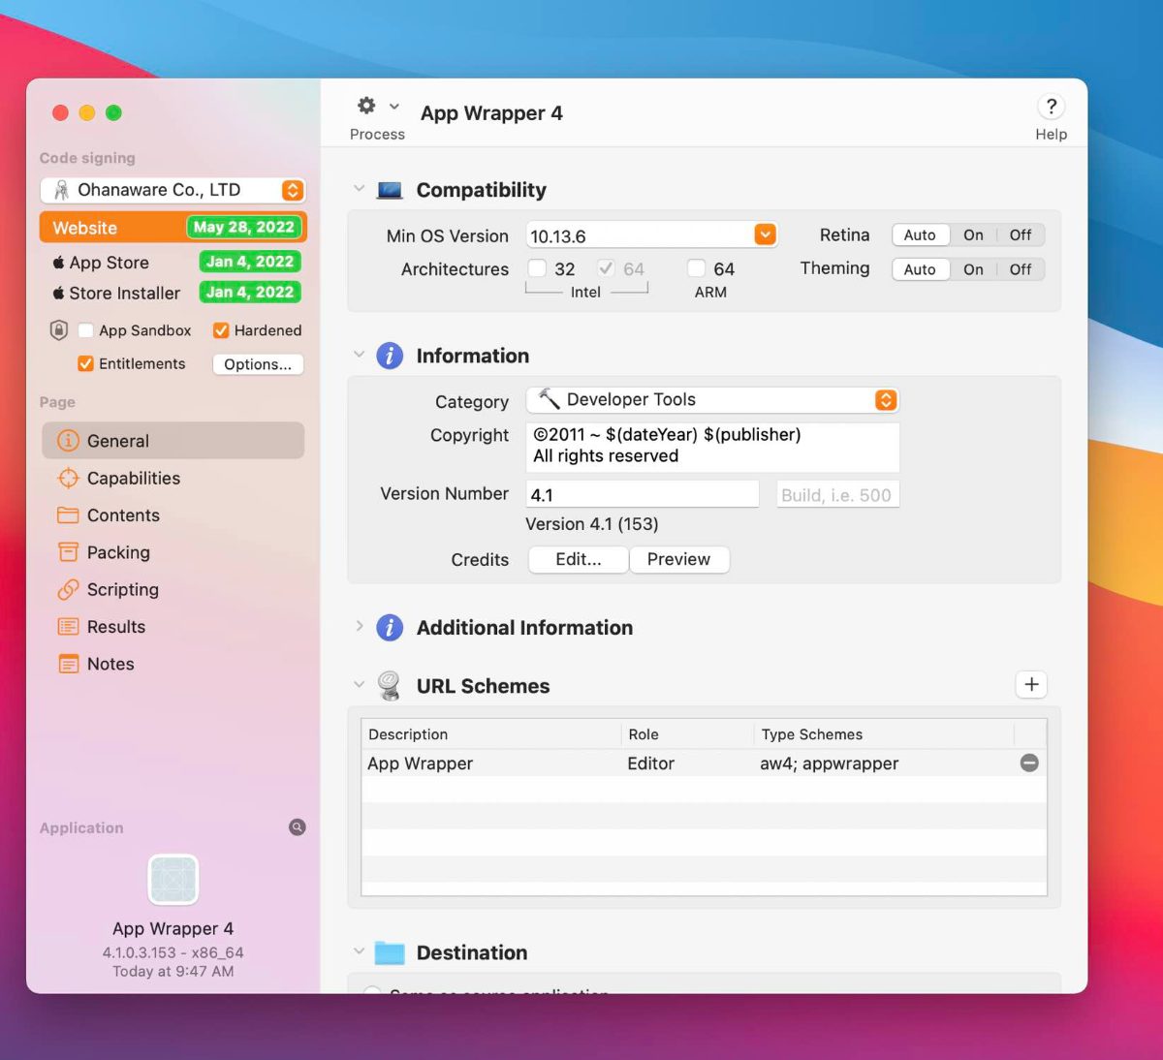Set Theming to On
The width and height of the screenshot is (1163, 1060).
pos(973,269)
